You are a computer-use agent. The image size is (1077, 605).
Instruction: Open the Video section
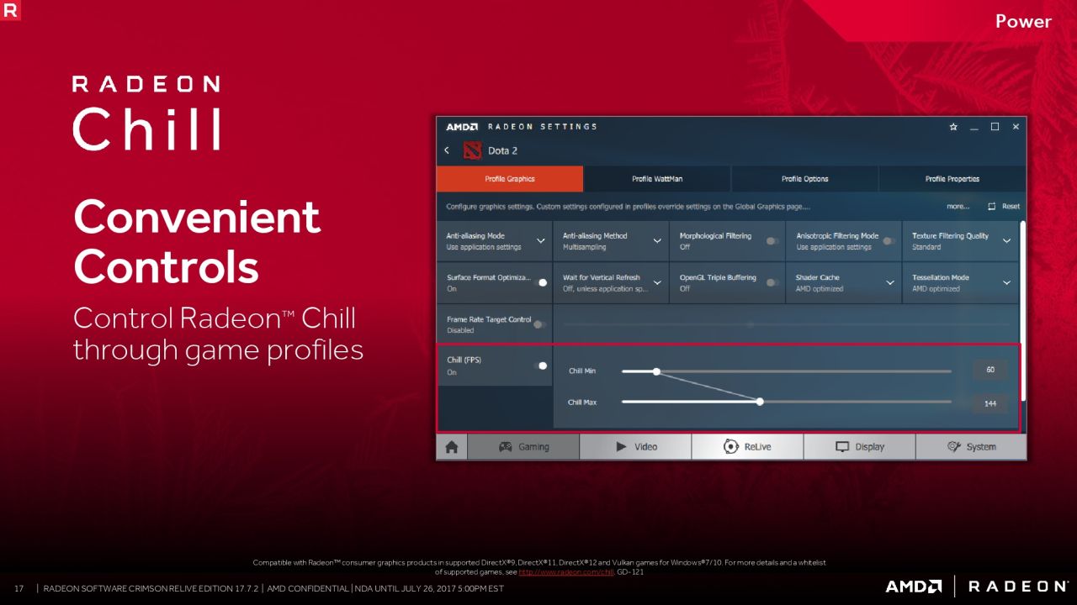[x=635, y=447]
